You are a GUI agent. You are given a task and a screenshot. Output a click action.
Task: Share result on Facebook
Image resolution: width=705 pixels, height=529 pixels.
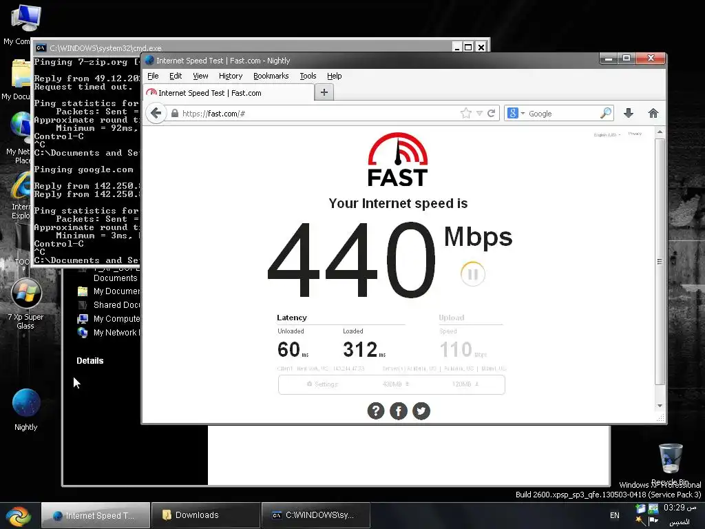(399, 411)
